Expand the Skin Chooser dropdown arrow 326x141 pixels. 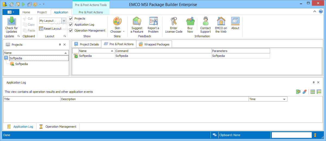click(x=124, y=32)
